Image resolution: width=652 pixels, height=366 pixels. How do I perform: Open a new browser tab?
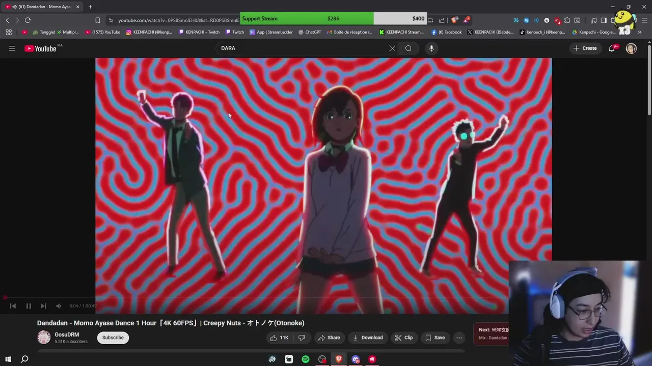point(90,7)
